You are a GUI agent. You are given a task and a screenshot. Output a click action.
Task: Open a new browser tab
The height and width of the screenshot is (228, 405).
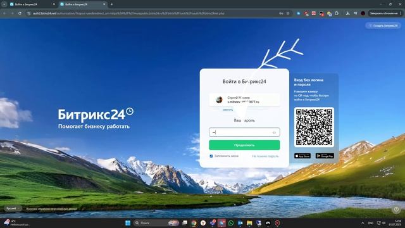[111, 4]
